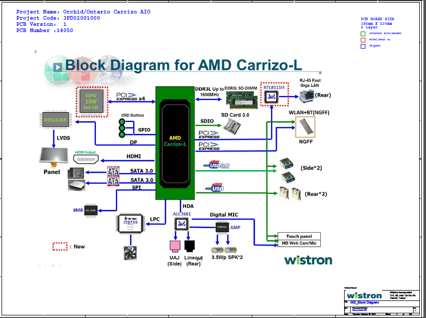This screenshot has width=426, height=318.
Task: Select the wistron logo in title block
Action: (x=364, y=295)
